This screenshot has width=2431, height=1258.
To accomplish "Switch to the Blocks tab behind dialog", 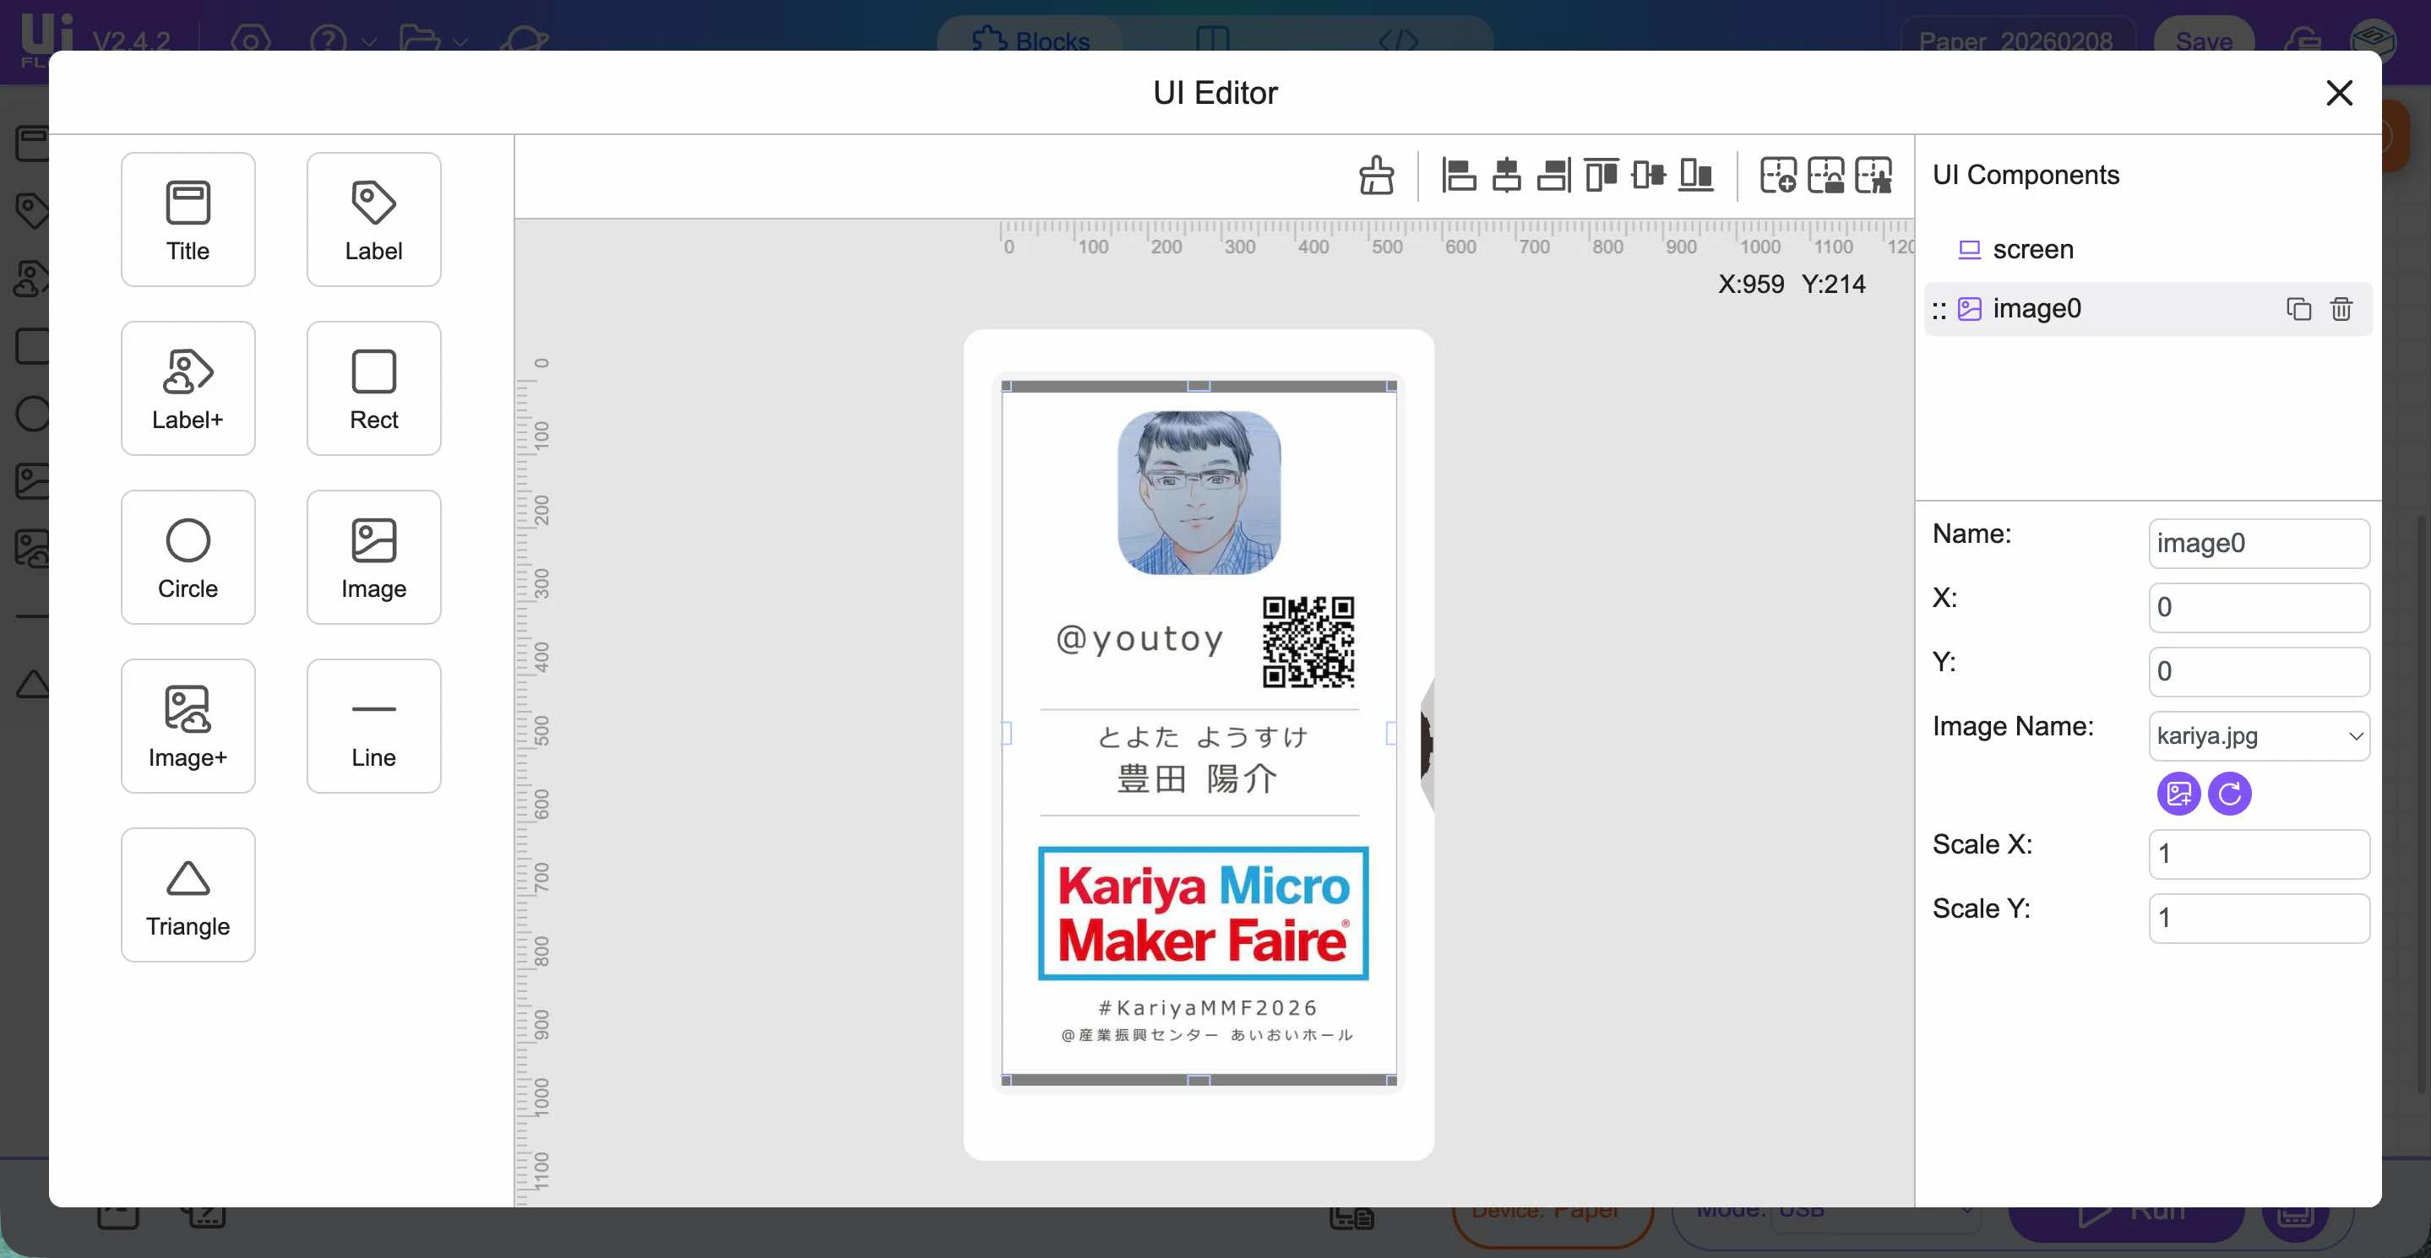I will click(x=1030, y=41).
